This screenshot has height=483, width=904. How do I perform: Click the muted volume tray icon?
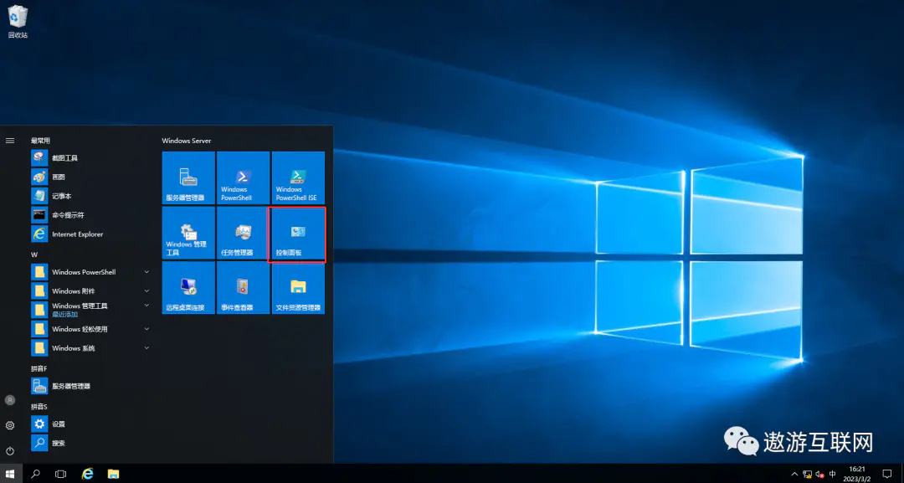(x=819, y=475)
